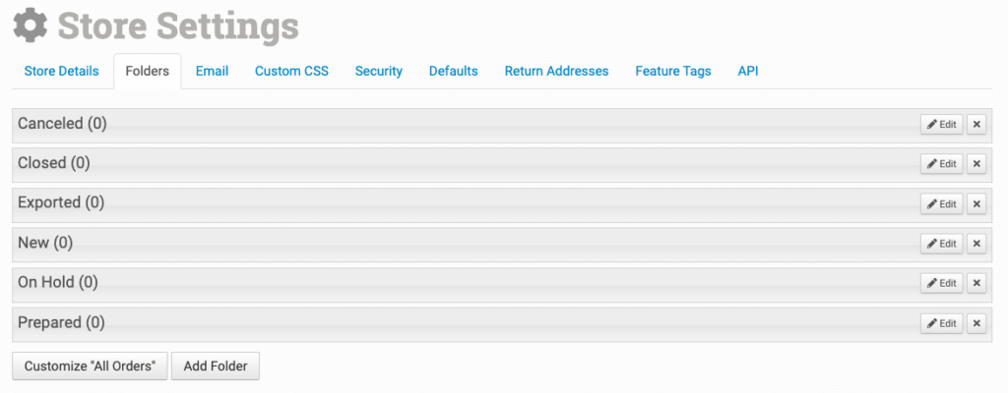
Task: Delete the Canceled folder with X icon
Action: [976, 125]
